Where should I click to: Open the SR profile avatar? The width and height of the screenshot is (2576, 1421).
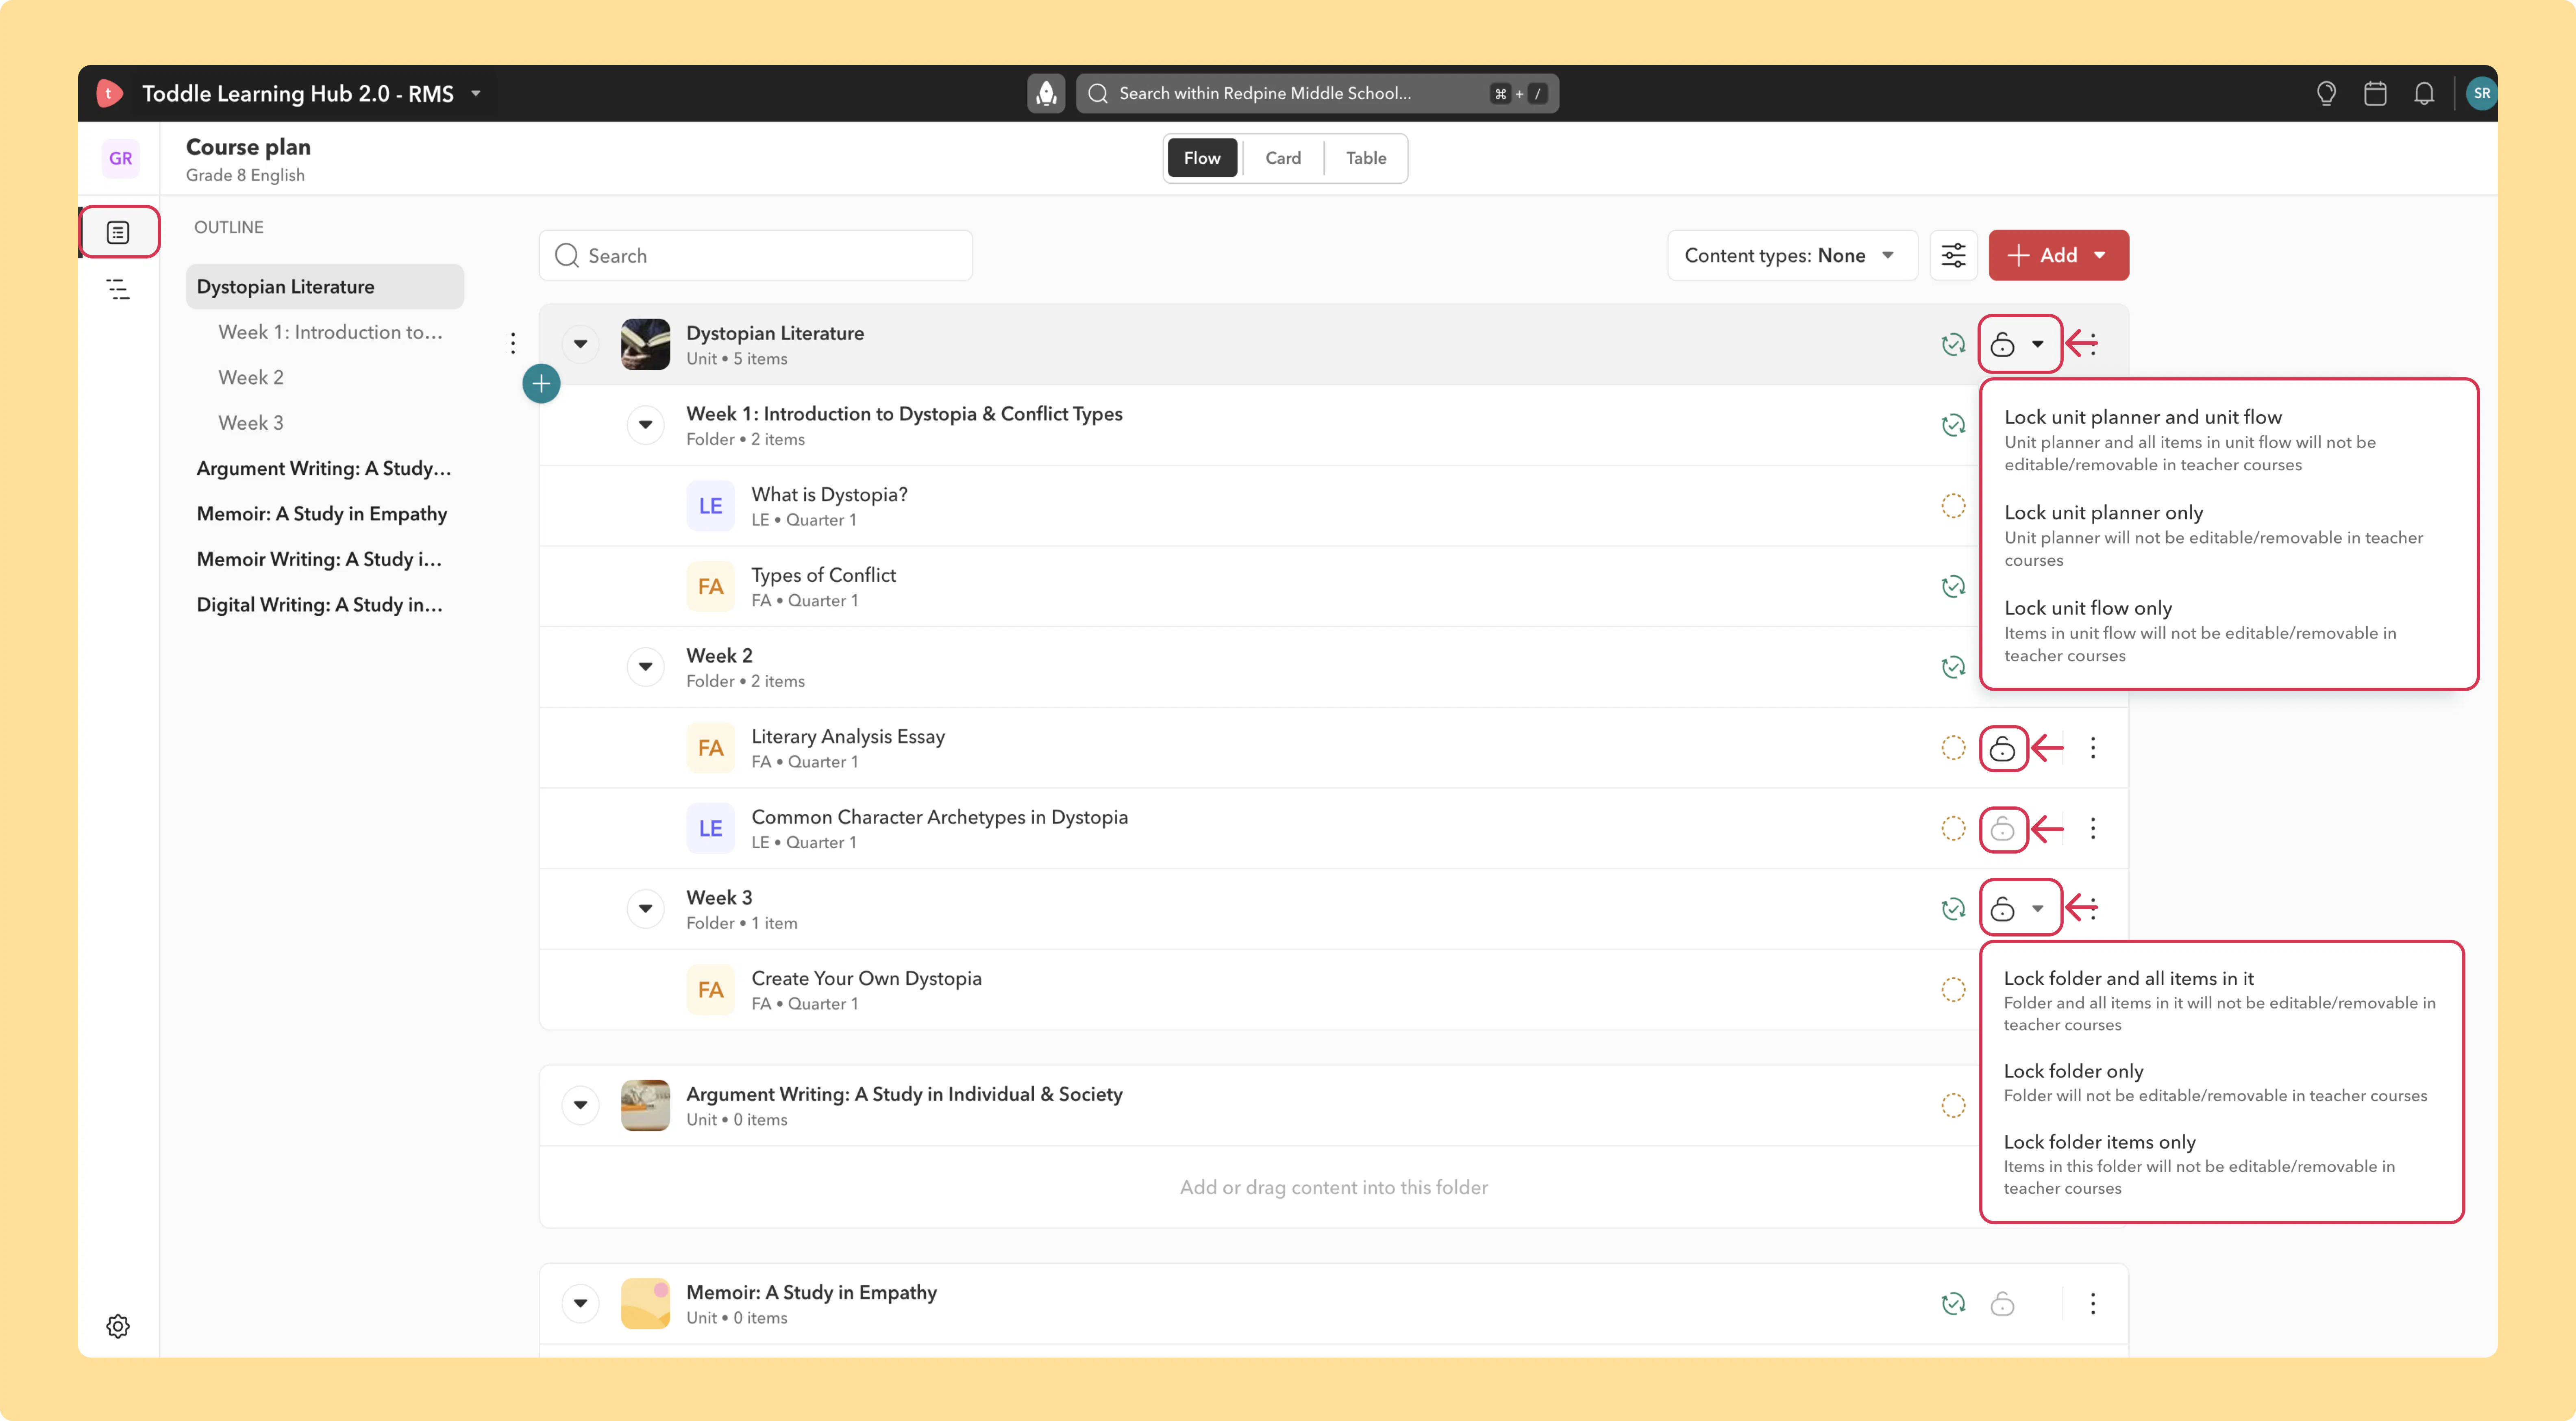2481,93
